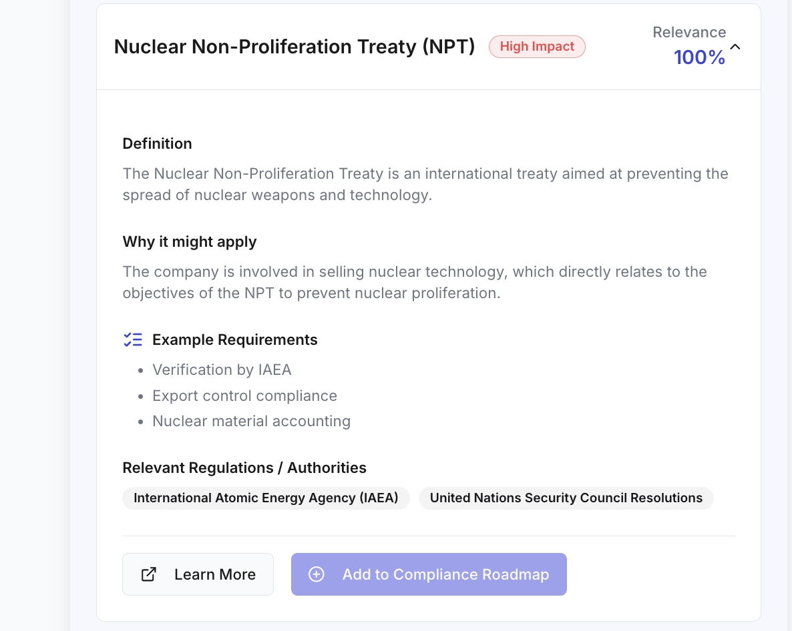Select the Export control compliance requirement
The image size is (792, 631).
coord(244,396)
